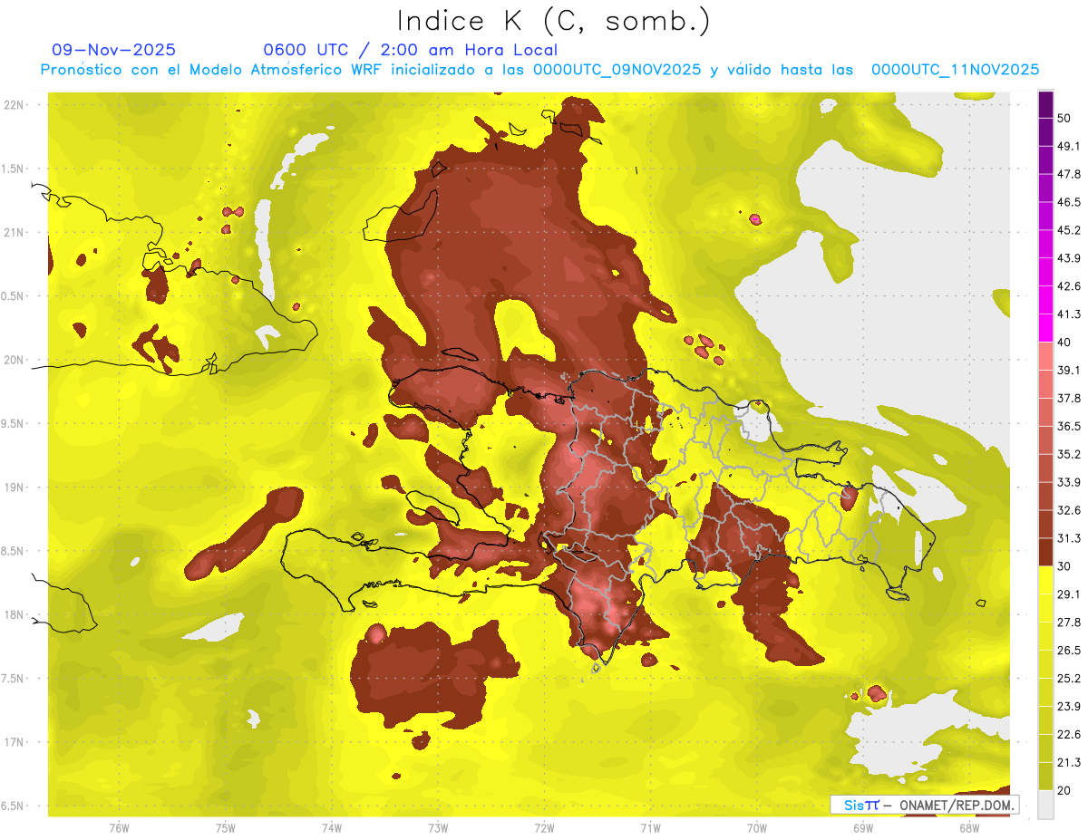Click the colorbar value '37.8'
Screen dimensions: 1088x840
(1068, 399)
